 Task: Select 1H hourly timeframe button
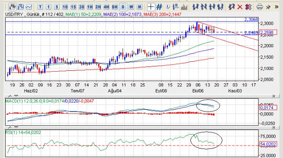[90, 7]
